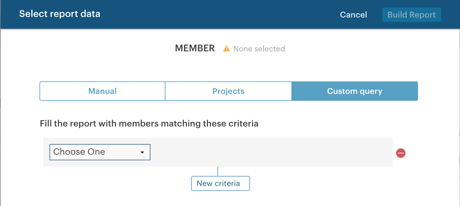This screenshot has width=460, height=206.
Task: Click the Select report data title
Action: (60, 14)
